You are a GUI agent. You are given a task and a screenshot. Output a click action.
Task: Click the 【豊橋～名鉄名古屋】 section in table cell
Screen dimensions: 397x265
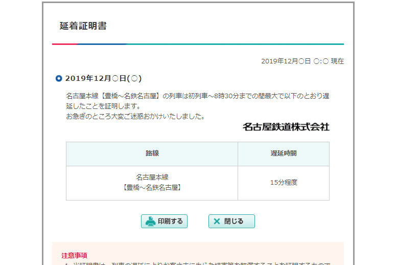click(x=152, y=188)
